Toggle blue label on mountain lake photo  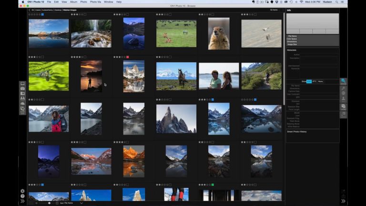coord(42,14)
